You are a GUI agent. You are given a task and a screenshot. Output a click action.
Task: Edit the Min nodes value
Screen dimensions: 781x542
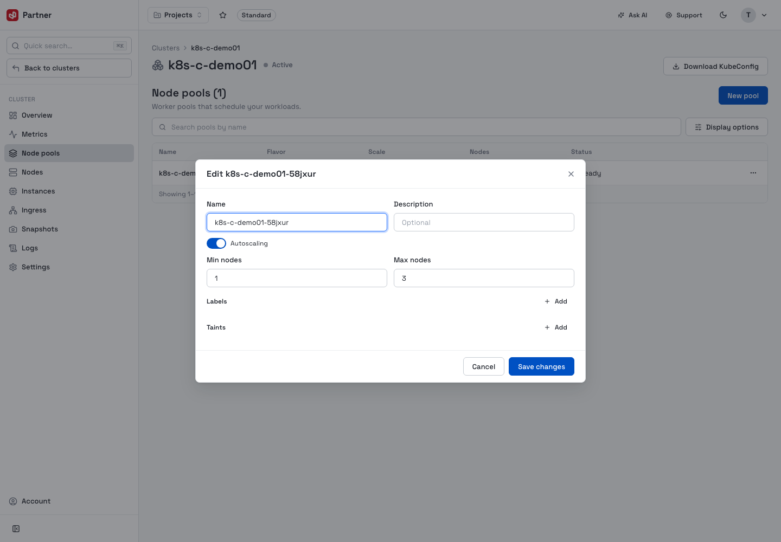297,278
